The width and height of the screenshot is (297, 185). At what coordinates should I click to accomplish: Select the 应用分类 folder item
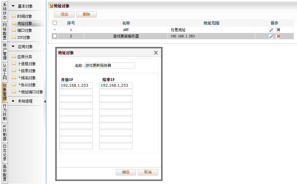tap(24, 57)
